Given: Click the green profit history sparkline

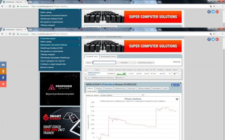Looking at the screenshot, I should (x=121, y=74).
